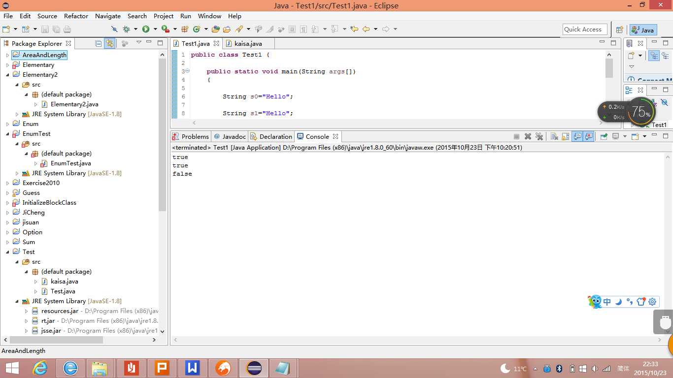
Task: Click the Last Edit Location toolbar icon
Action: click(x=354, y=30)
